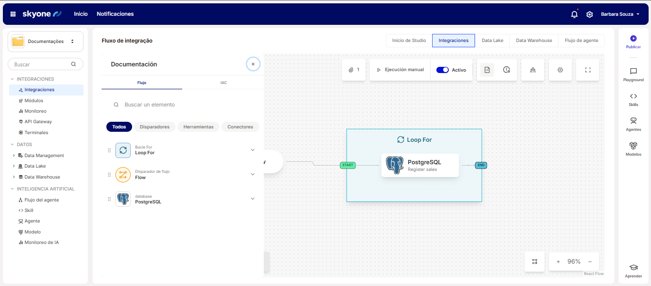651x286 pixels.
Task: Open the log file icon in canvas toolbar
Action: (x=487, y=70)
